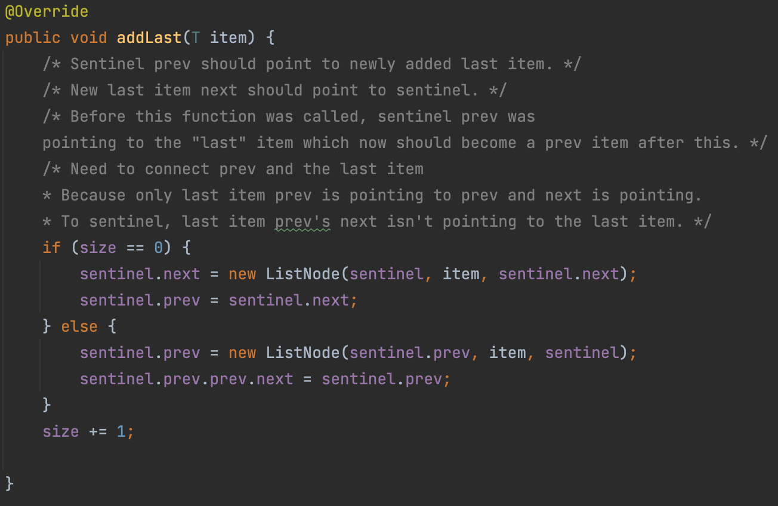Click type parameter T in the signature

pos(196,38)
